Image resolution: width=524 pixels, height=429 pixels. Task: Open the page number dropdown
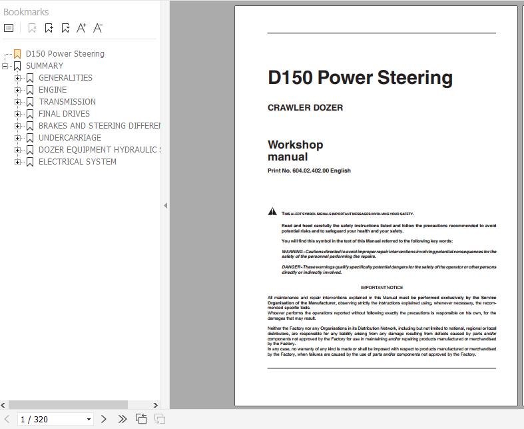(89, 419)
